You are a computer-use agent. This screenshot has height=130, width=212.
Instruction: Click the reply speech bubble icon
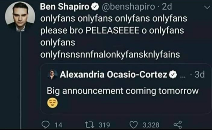point(45,125)
